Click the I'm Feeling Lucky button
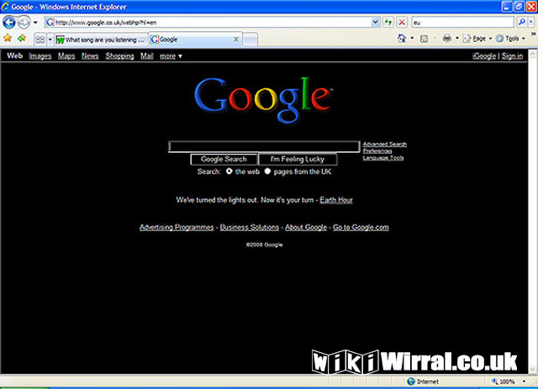The width and height of the screenshot is (538, 389). point(298,159)
